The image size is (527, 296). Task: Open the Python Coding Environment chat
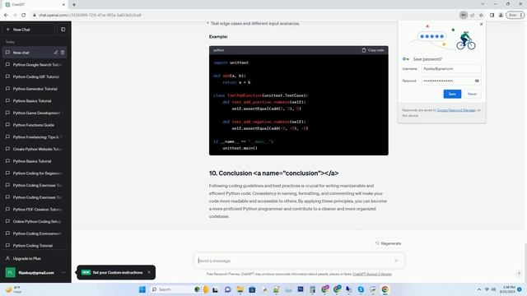coord(35,234)
